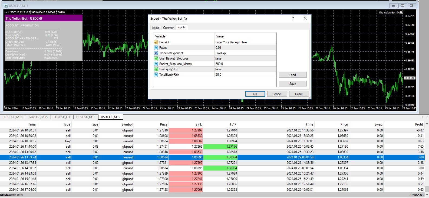Click the FixLot variable icon
Image resolution: width=429 pixels, height=198 pixels.
coord(156,48)
